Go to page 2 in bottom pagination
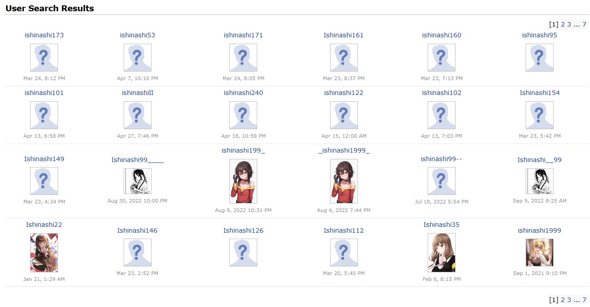This screenshot has height=307, width=590. [563, 300]
